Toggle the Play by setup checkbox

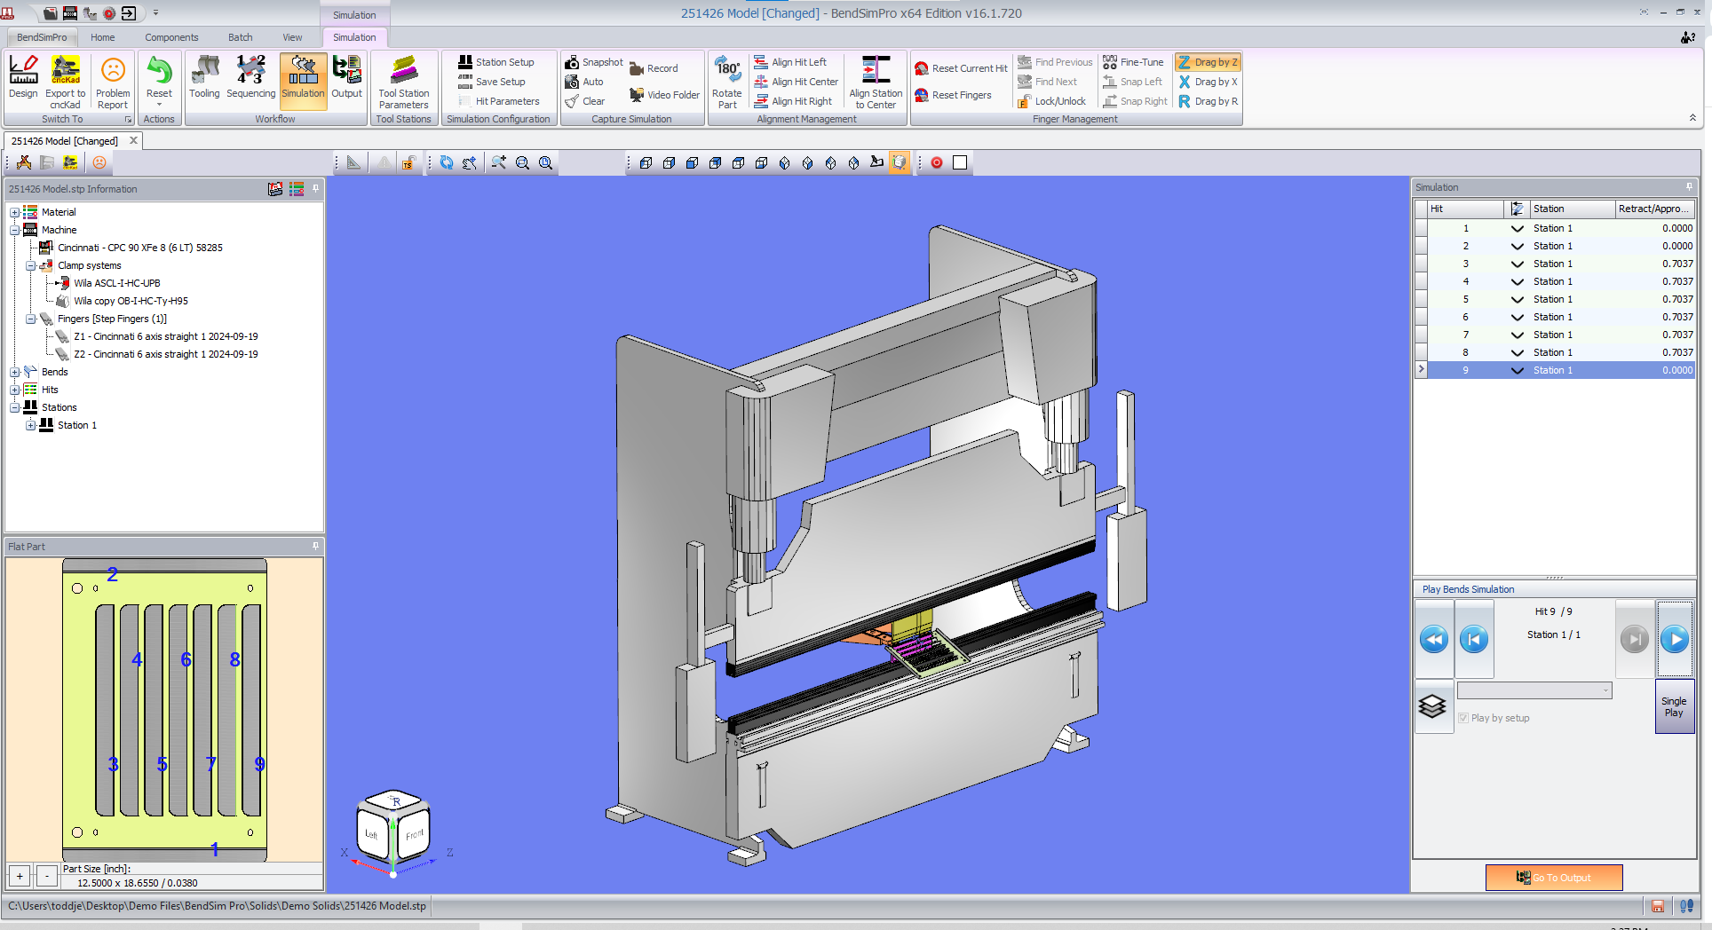click(x=1463, y=718)
